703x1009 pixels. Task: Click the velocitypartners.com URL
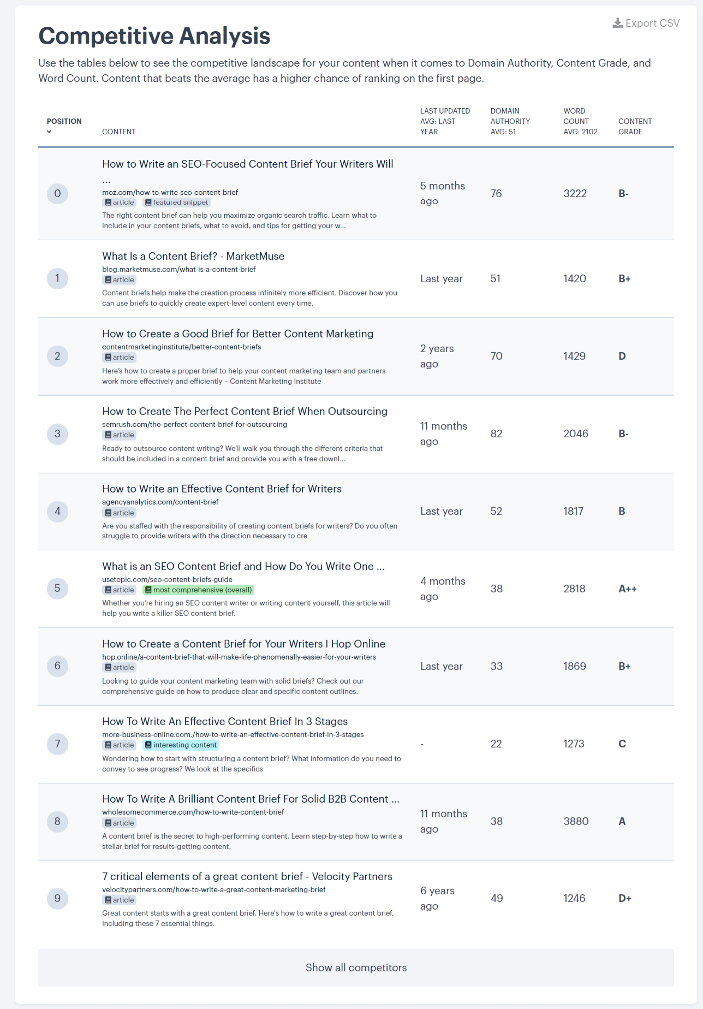click(213, 889)
